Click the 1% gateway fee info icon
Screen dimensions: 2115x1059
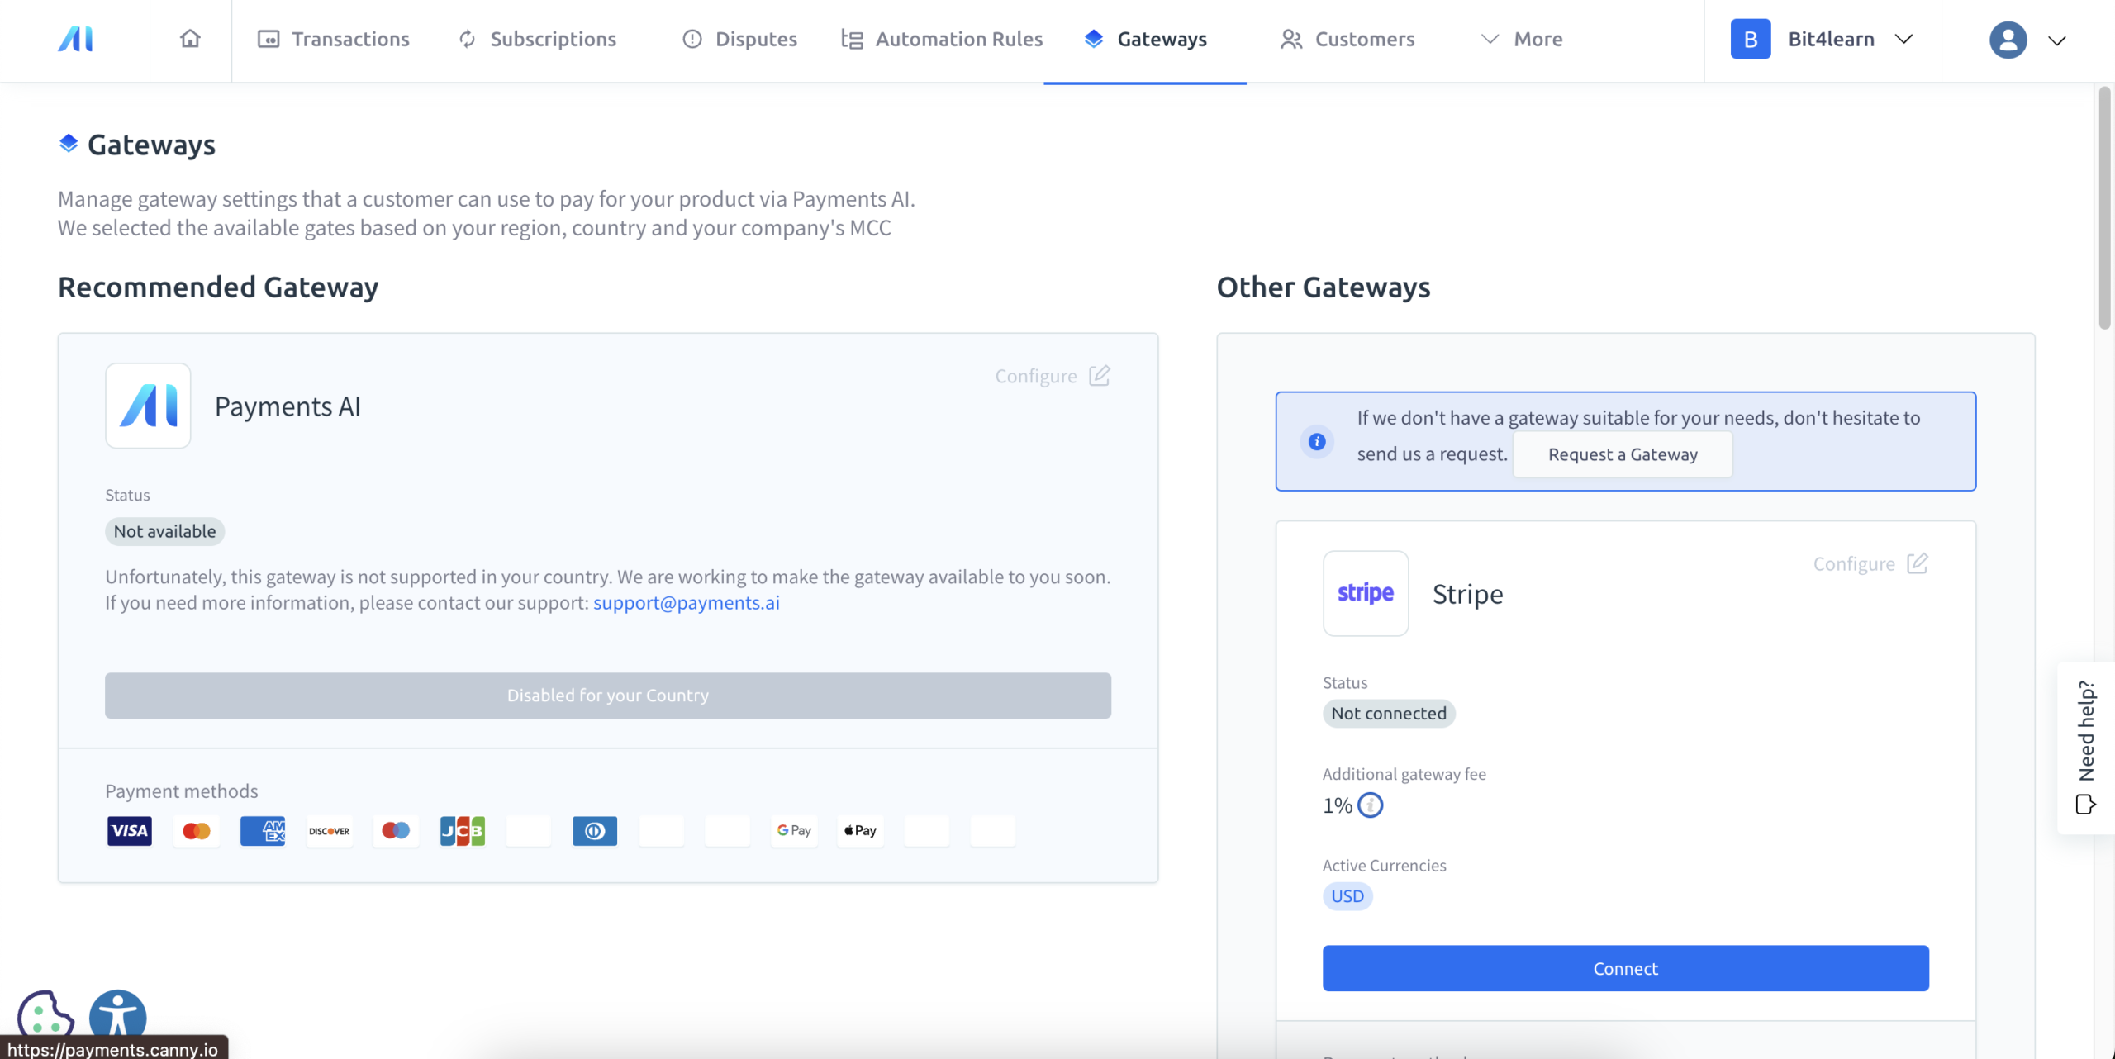pos(1370,805)
